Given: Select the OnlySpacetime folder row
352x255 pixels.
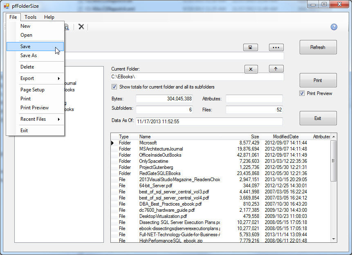Looking at the screenshot, I should tap(221, 161).
